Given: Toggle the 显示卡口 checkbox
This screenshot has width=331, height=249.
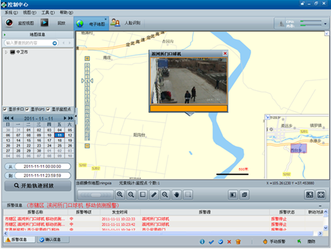Looking at the screenshot, I should click(5, 109).
